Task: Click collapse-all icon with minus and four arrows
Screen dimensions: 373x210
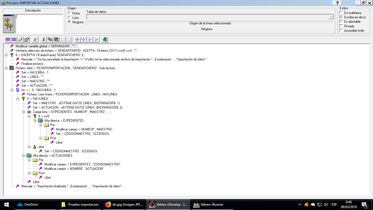Action: [x=83, y=40]
